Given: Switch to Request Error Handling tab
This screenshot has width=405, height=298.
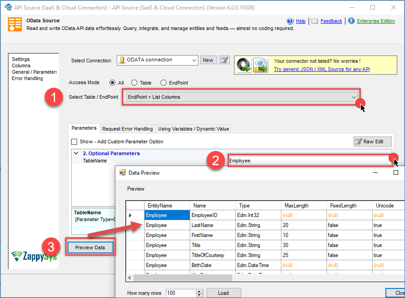Looking at the screenshot, I should coord(127,129).
